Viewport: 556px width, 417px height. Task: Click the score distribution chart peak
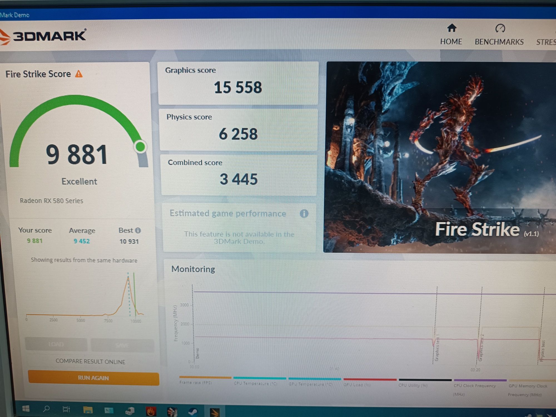(128, 279)
